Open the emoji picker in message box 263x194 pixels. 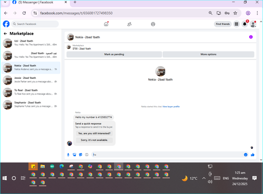(246, 155)
